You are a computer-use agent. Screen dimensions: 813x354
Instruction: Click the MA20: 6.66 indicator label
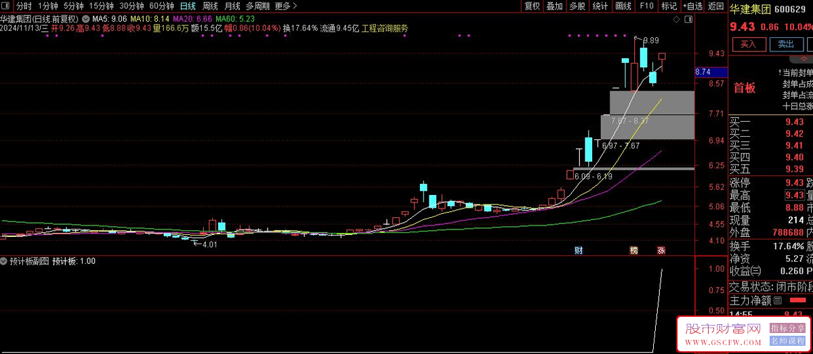(x=193, y=20)
